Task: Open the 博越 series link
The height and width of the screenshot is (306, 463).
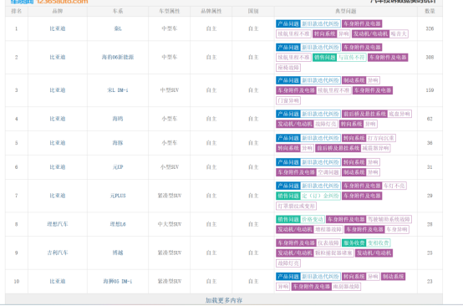Action: pos(118,252)
